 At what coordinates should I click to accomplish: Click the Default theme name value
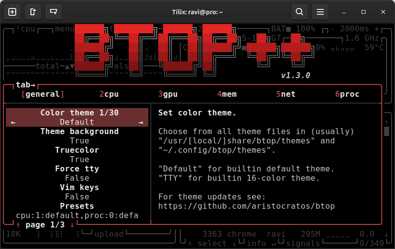(x=77, y=122)
